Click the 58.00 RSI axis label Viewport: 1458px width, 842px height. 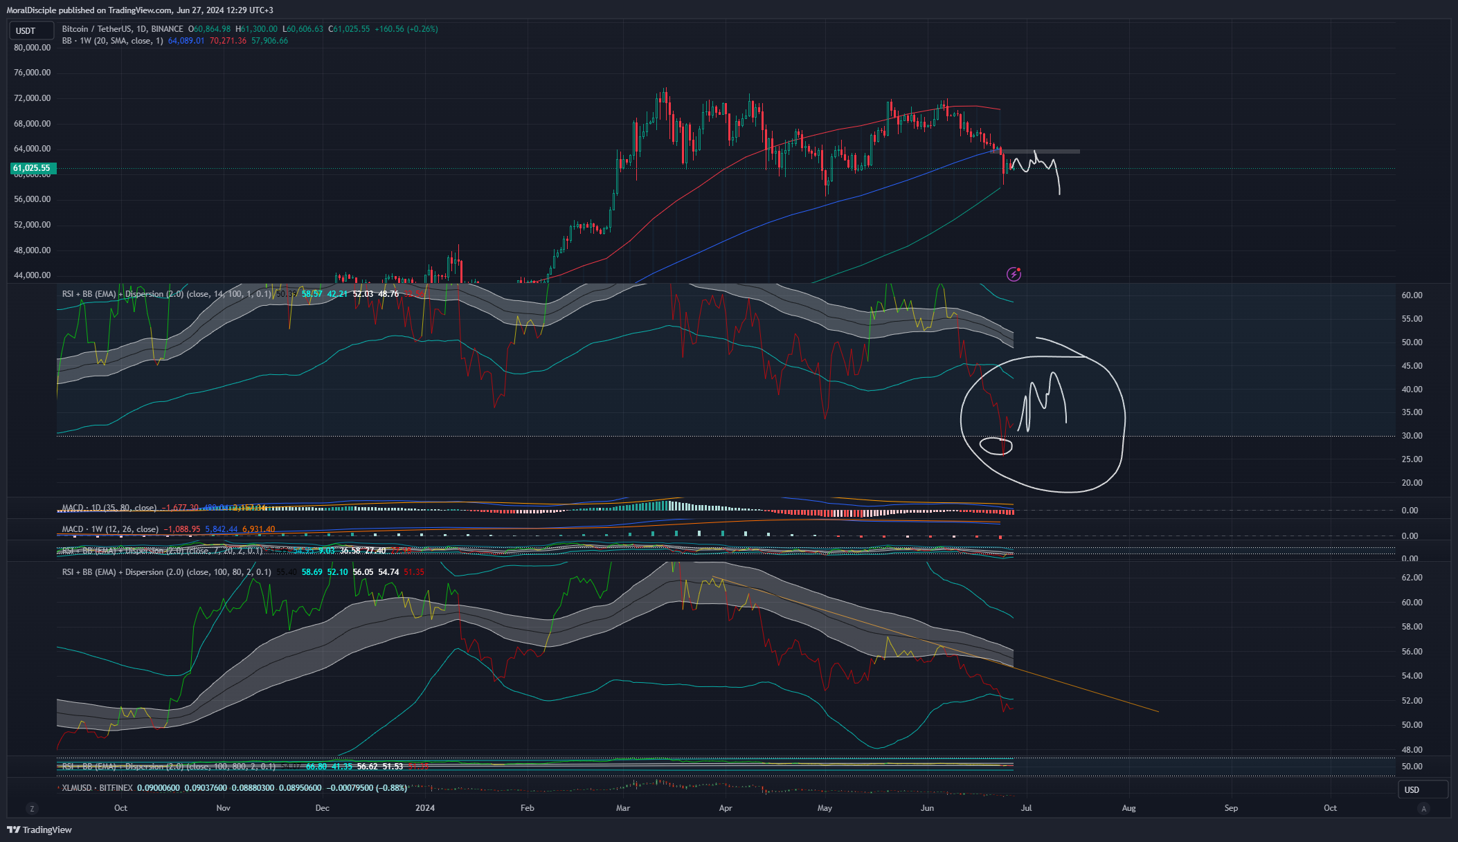1412,627
